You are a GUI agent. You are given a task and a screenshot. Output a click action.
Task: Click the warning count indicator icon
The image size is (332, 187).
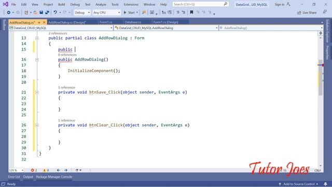(44, 170)
